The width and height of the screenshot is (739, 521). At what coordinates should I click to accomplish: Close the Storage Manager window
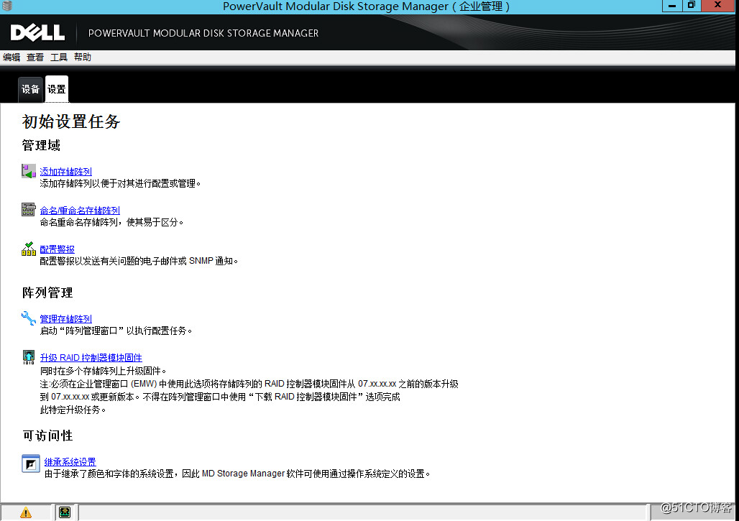pyautogui.click(x=717, y=6)
